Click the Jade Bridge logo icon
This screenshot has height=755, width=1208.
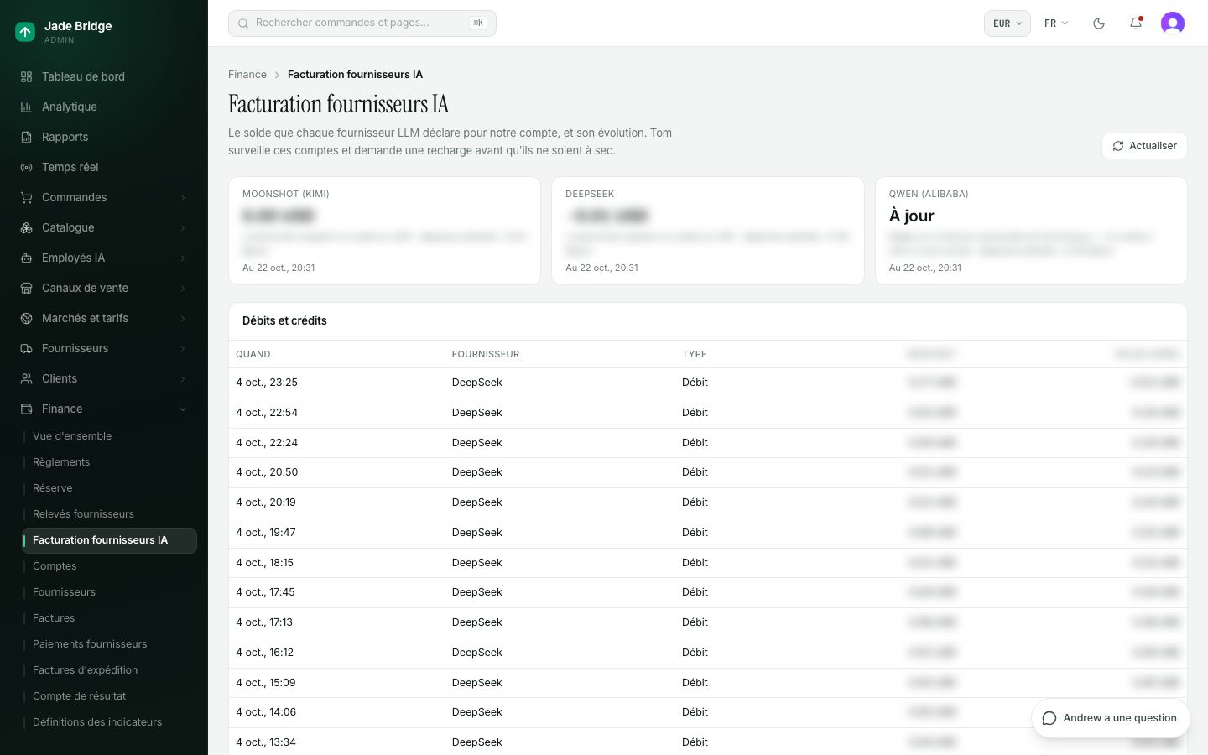(x=25, y=32)
